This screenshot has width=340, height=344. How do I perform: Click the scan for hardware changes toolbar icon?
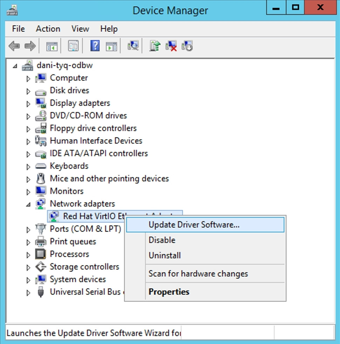click(x=133, y=46)
